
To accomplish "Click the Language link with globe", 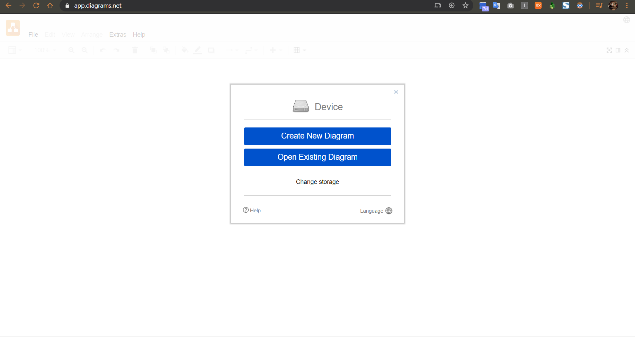I will pyautogui.click(x=376, y=211).
